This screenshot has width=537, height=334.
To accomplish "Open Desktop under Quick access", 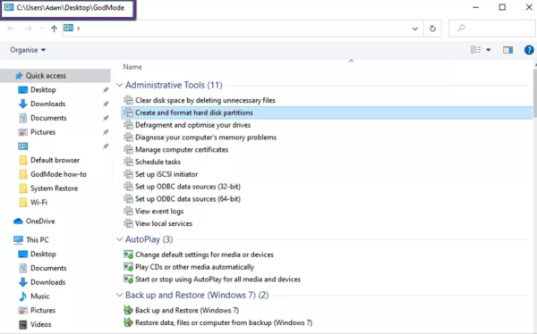I will point(43,90).
